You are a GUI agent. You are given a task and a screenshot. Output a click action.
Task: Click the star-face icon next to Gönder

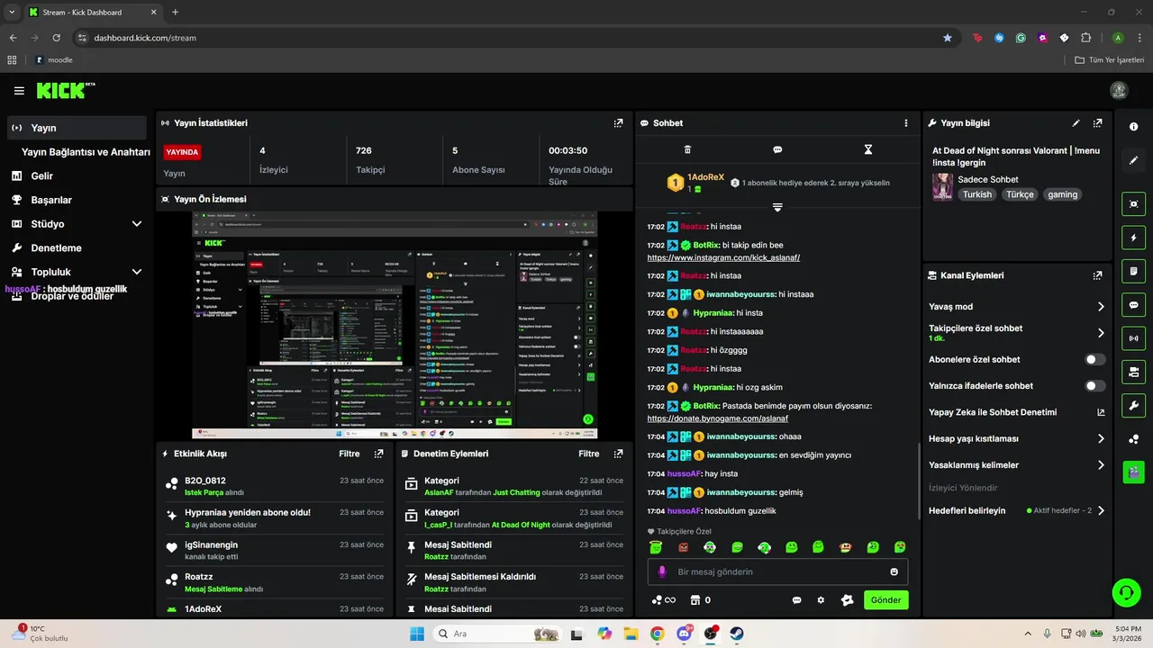click(847, 600)
